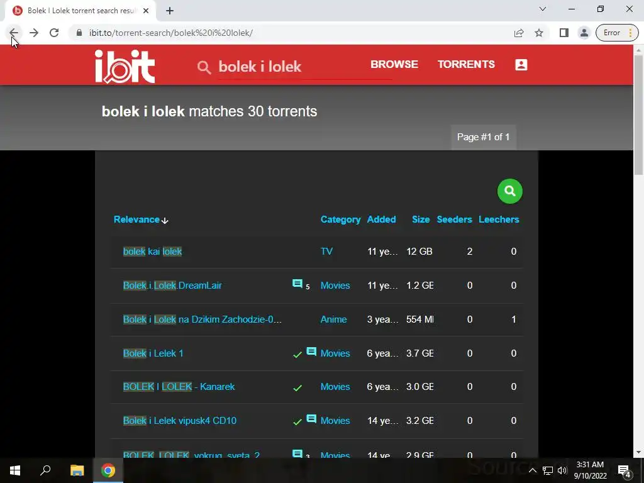Open the TORRENTS menu

point(466,65)
